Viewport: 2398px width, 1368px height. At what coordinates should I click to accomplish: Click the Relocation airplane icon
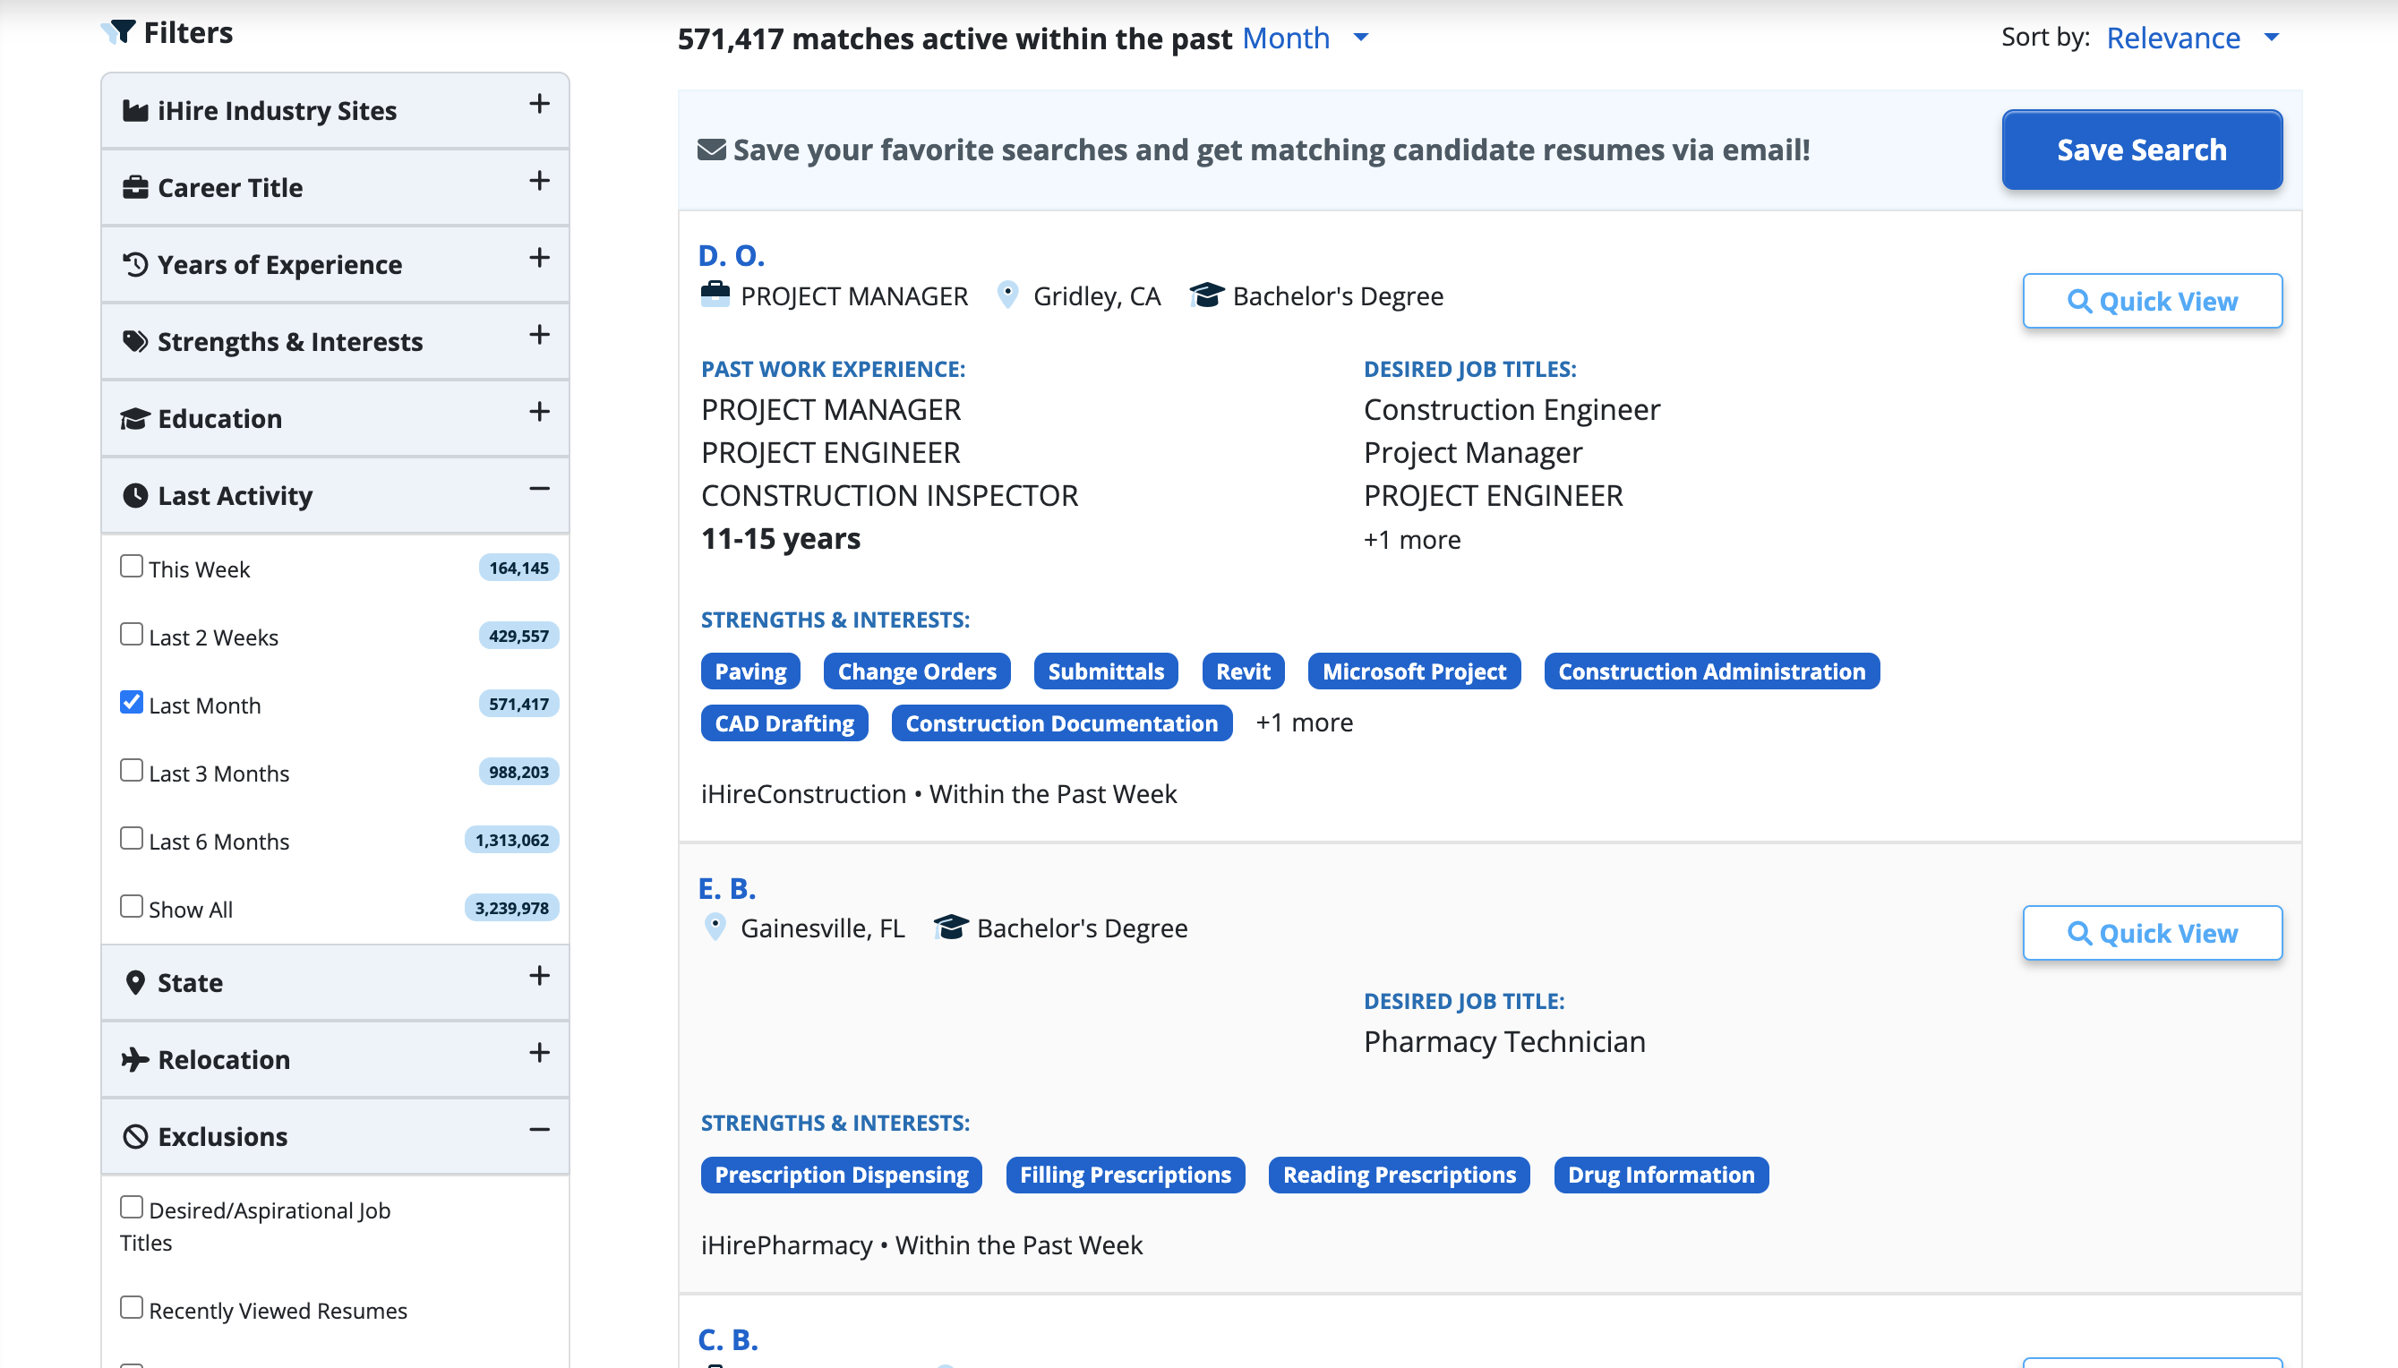135,1060
